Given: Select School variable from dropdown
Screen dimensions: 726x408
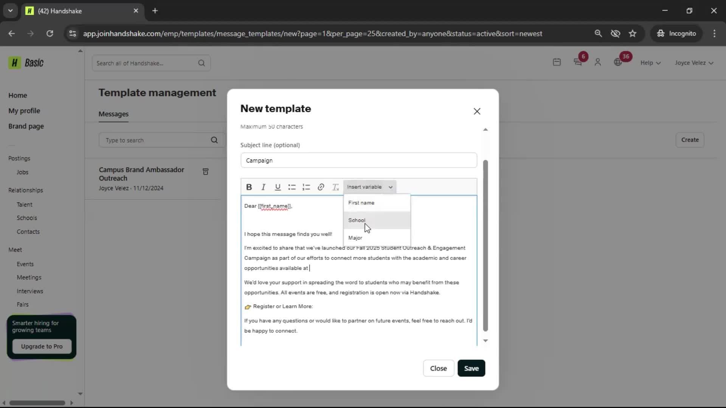Looking at the screenshot, I should (x=377, y=220).
